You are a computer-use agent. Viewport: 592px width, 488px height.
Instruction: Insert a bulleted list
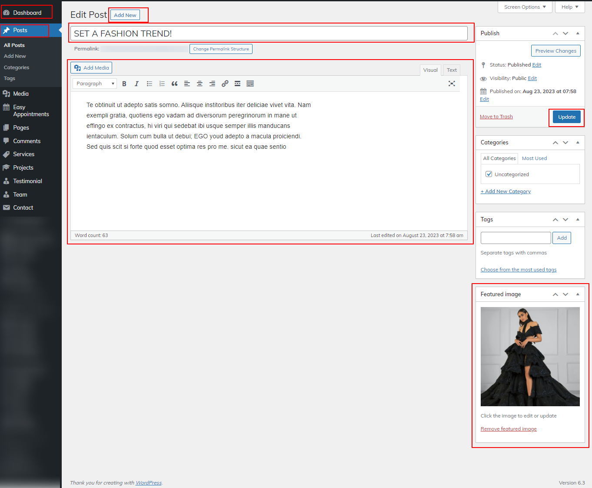click(149, 84)
